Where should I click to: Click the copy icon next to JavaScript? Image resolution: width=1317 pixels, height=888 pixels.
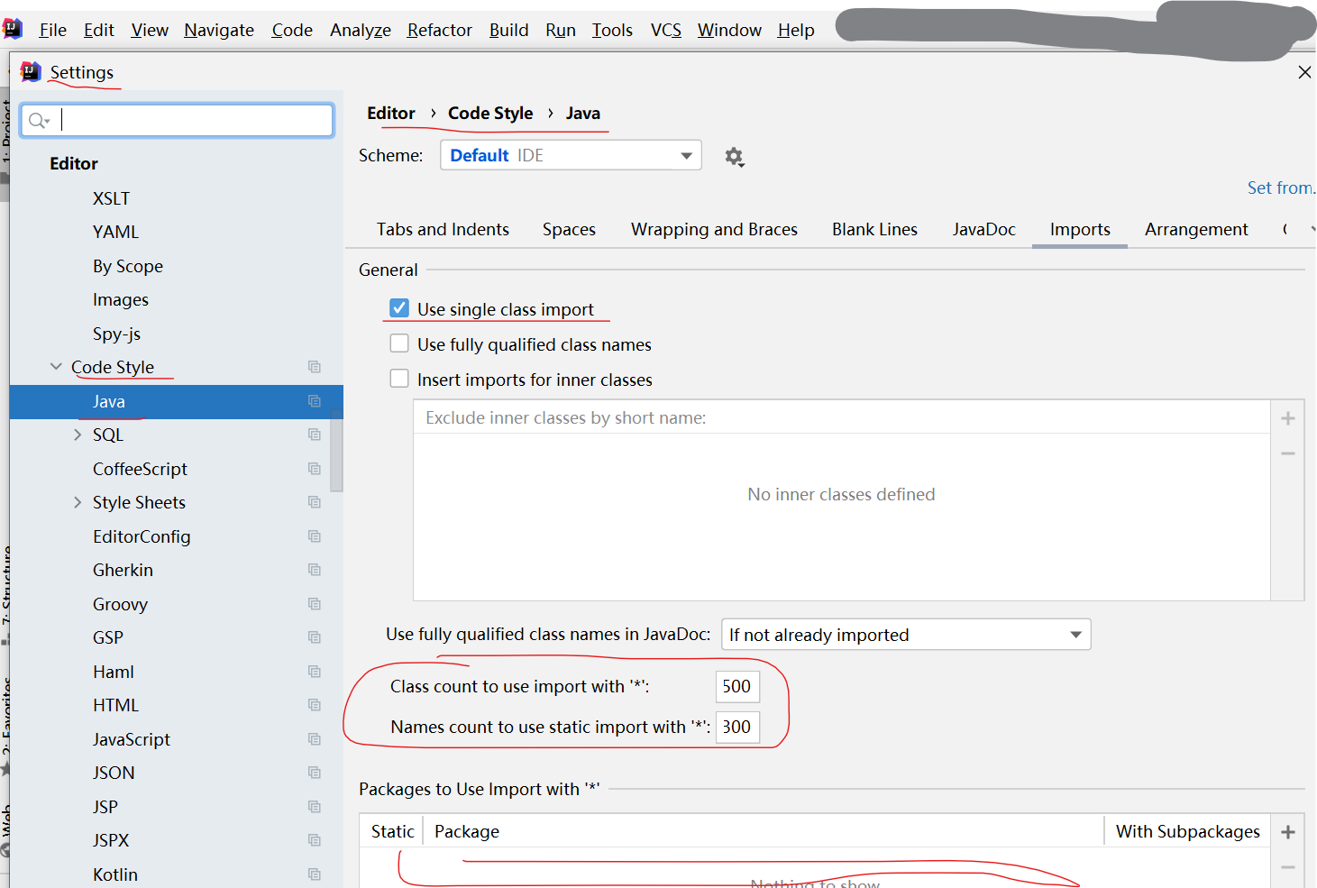coord(315,739)
